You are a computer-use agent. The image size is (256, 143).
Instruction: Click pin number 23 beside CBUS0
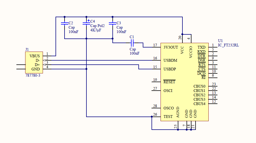[214, 84]
